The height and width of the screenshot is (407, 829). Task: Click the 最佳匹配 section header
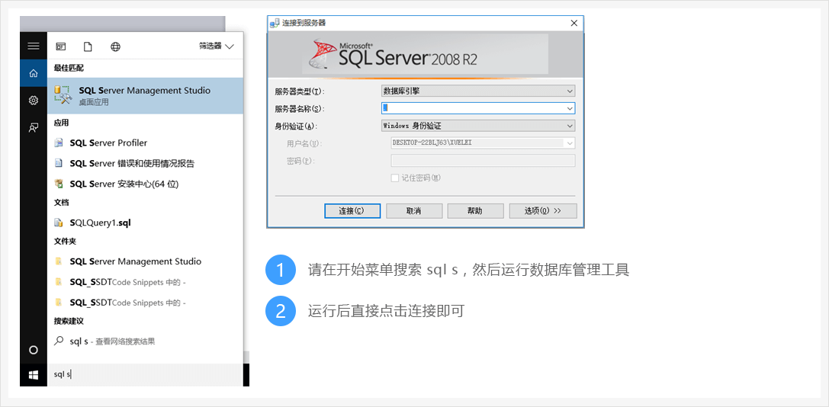(x=69, y=68)
